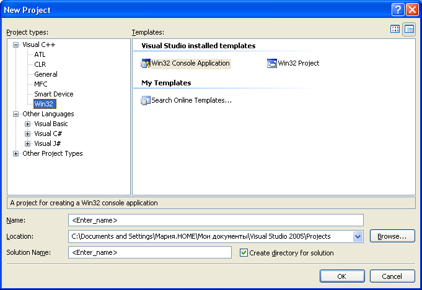Screen dimensions: 422x290
Task: Click the Win32 Project template icon
Action: [x=272, y=64]
